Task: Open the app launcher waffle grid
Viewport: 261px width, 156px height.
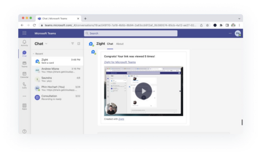Action: [x=24, y=33]
